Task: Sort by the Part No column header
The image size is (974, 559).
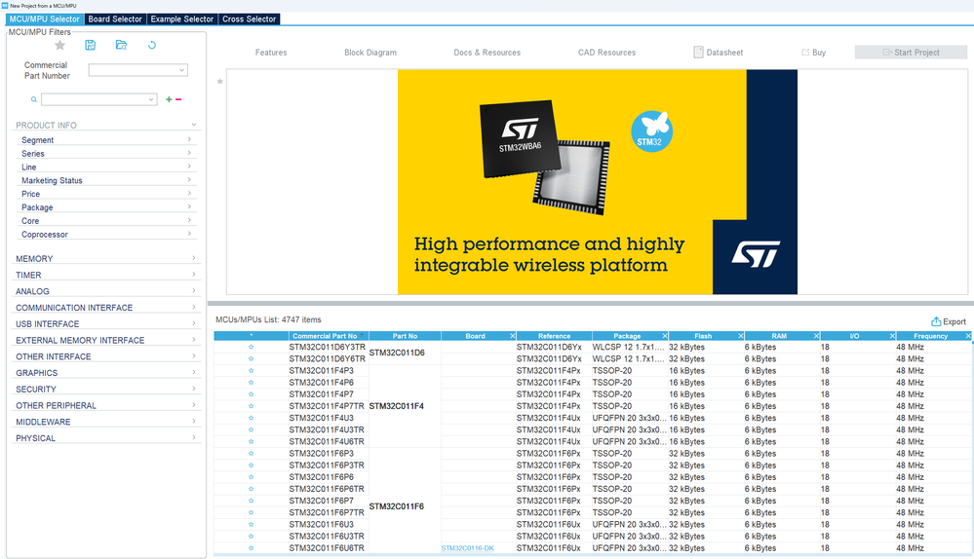Action: pyautogui.click(x=405, y=336)
